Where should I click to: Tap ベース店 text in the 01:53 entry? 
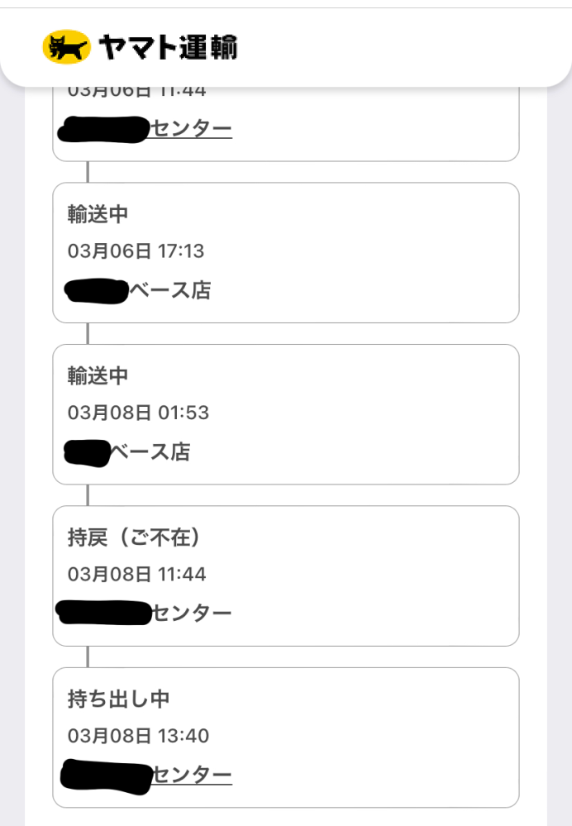click(x=150, y=452)
